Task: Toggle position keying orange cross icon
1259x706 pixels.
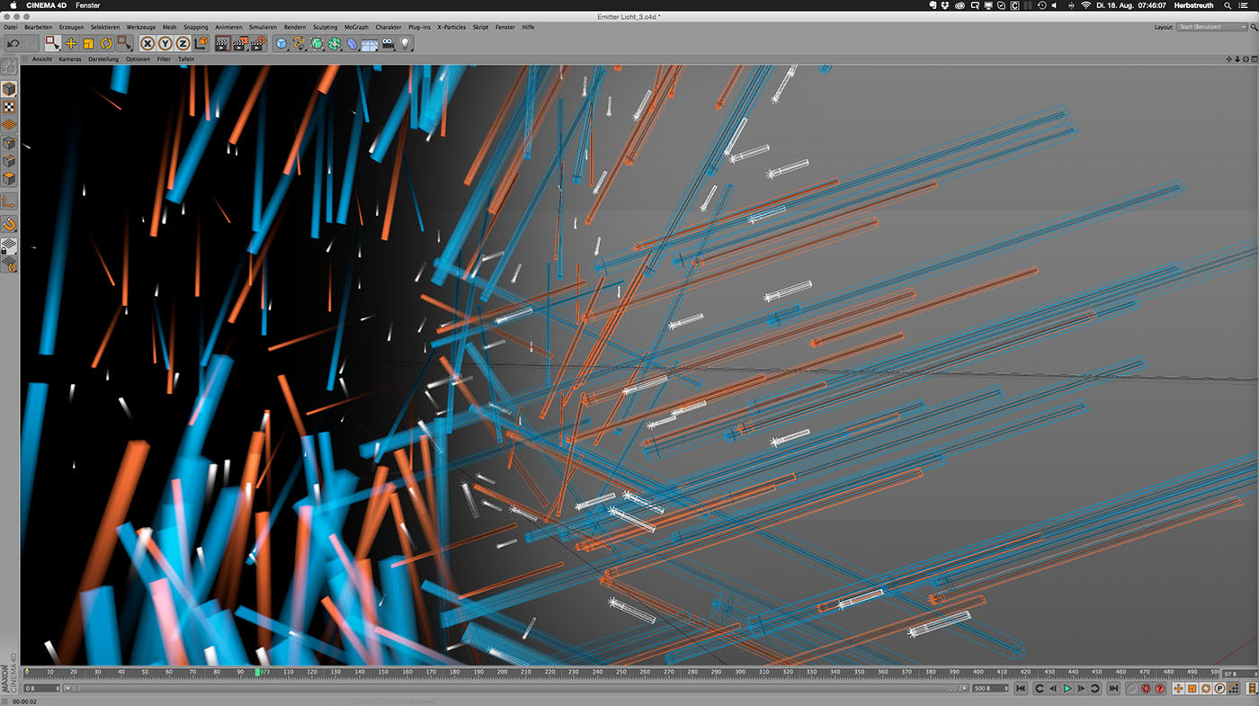Action: [x=1179, y=689]
